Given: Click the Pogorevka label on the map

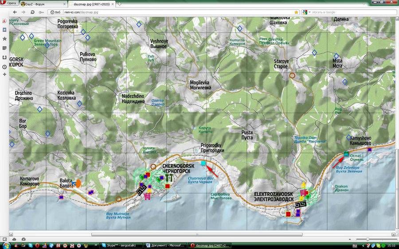Looking at the screenshot, I should (67, 21).
